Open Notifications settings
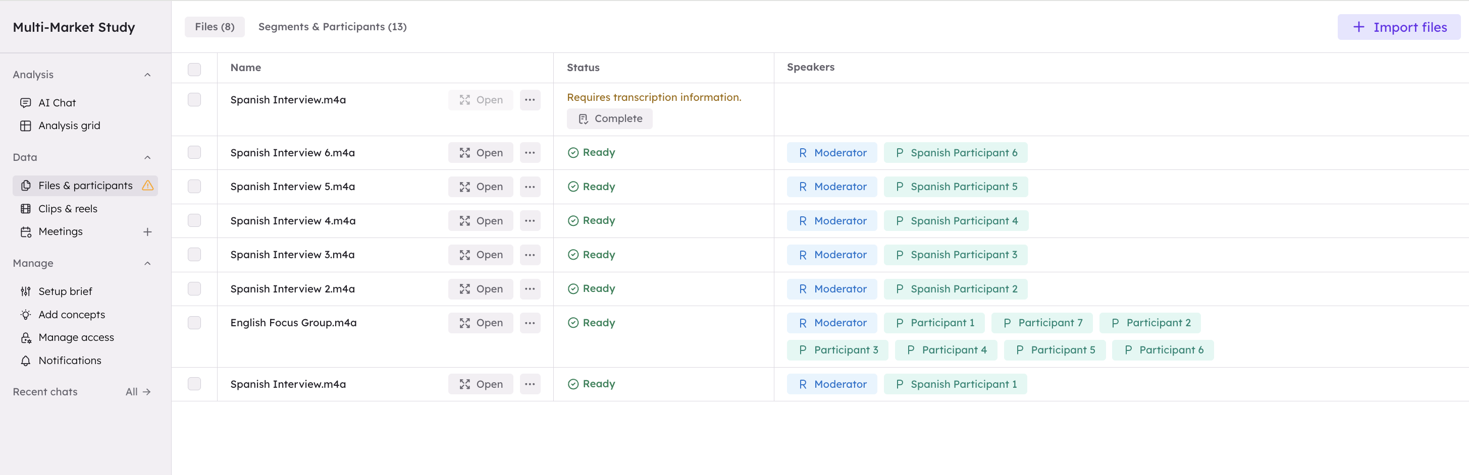 pos(70,360)
